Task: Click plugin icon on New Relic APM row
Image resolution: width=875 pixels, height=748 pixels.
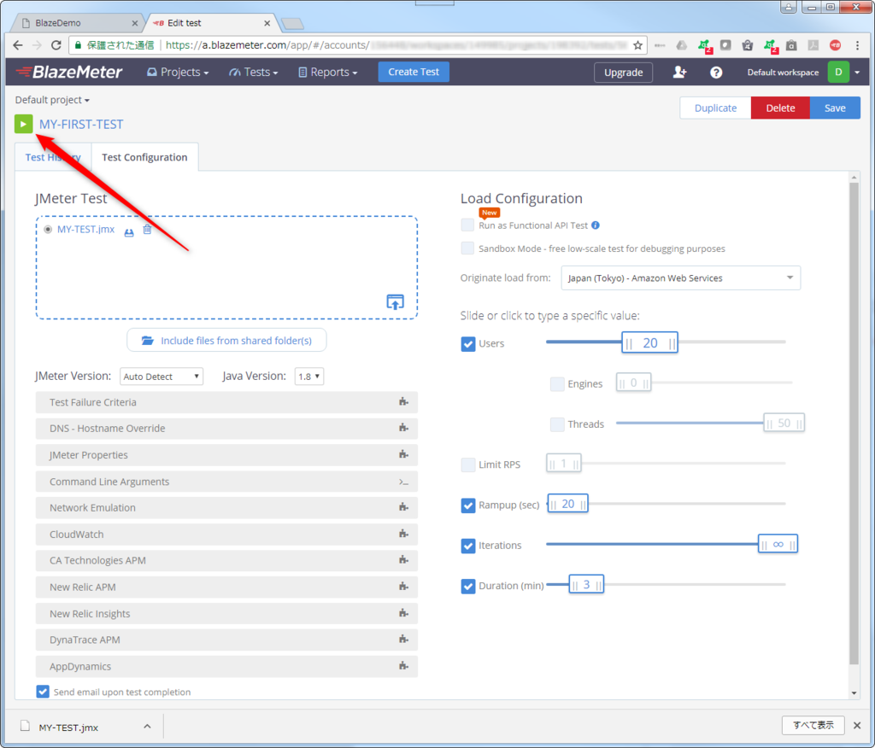Action: (x=403, y=587)
